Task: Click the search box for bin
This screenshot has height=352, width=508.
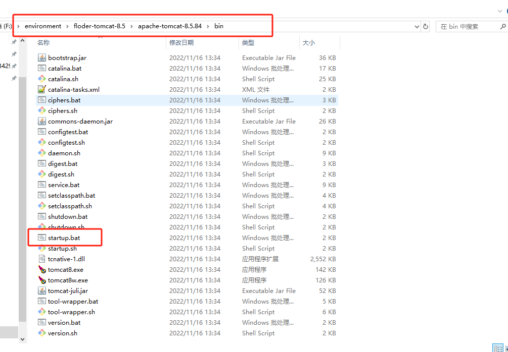Action: coord(468,26)
